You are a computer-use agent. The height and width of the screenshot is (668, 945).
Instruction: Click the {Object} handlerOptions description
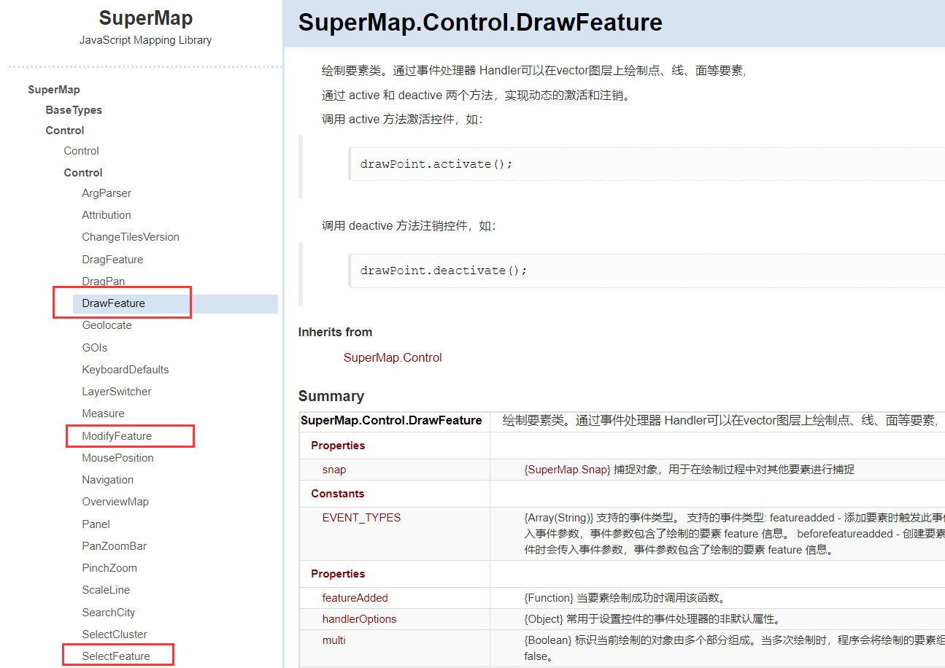(x=652, y=619)
